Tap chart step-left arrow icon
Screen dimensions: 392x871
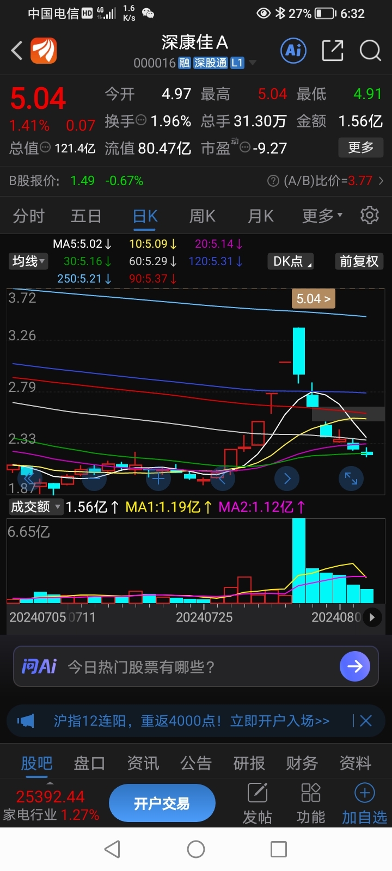(222, 479)
